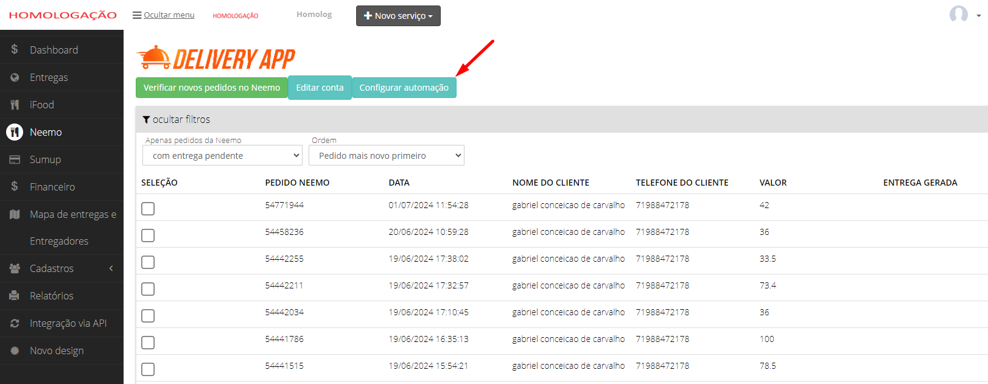
Task: Click the 'Configurar automação' button
Action: coord(404,88)
